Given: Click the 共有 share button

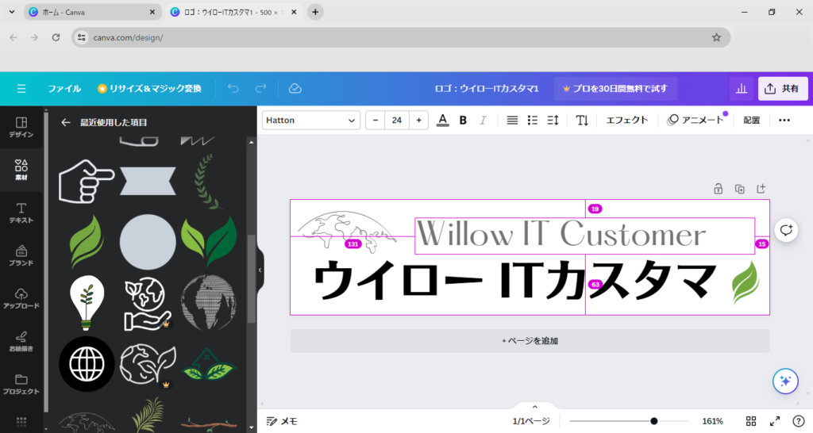Looking at the screenshot, I should click(x=783, y=89).
